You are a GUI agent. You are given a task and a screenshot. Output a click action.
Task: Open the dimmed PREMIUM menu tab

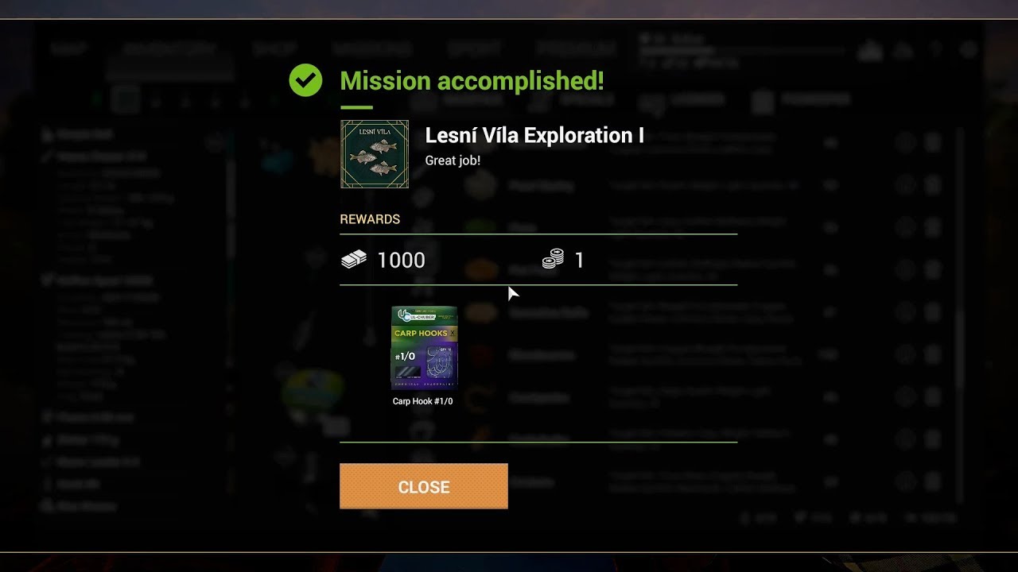click(x=577, y=49)
